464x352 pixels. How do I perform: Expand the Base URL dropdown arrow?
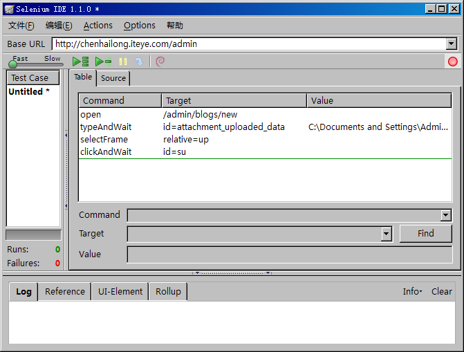(x=451, y=44)
